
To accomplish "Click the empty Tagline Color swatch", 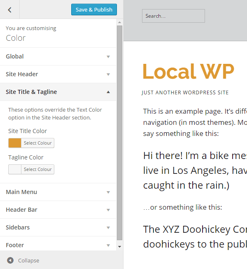I will 15,169.
